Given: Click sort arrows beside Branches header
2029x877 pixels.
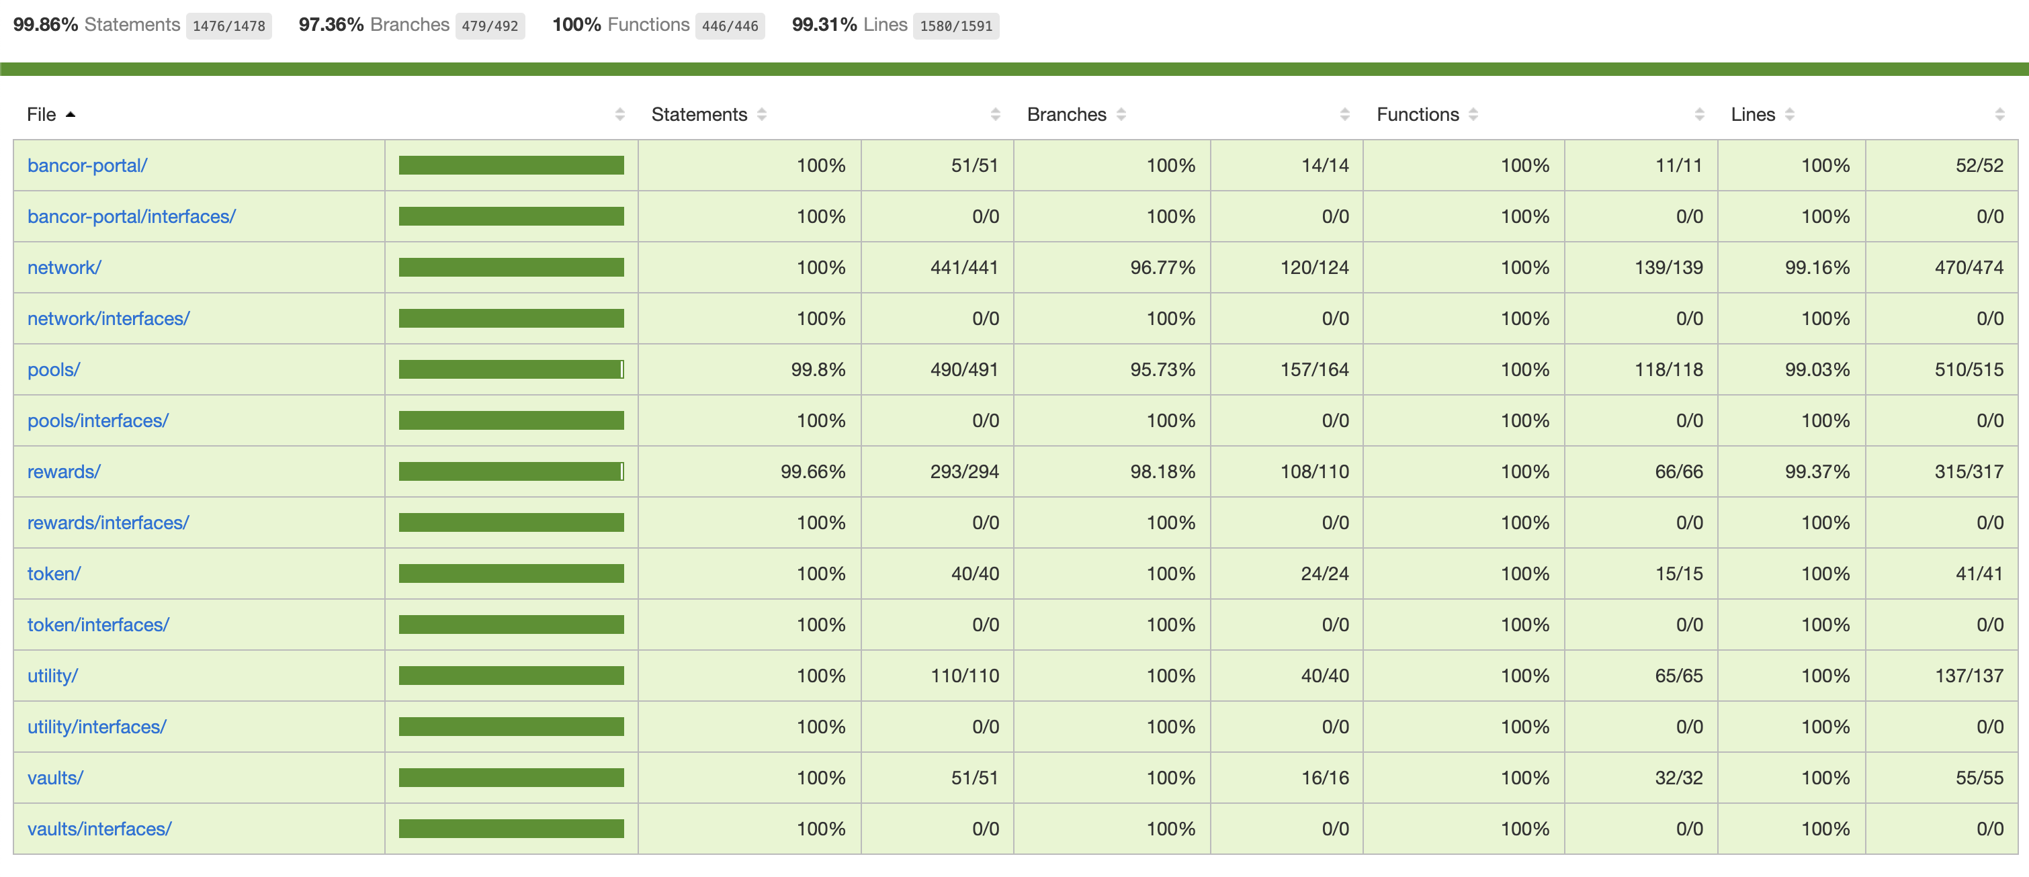Looking at the screenshot, I should [1121, 115].
